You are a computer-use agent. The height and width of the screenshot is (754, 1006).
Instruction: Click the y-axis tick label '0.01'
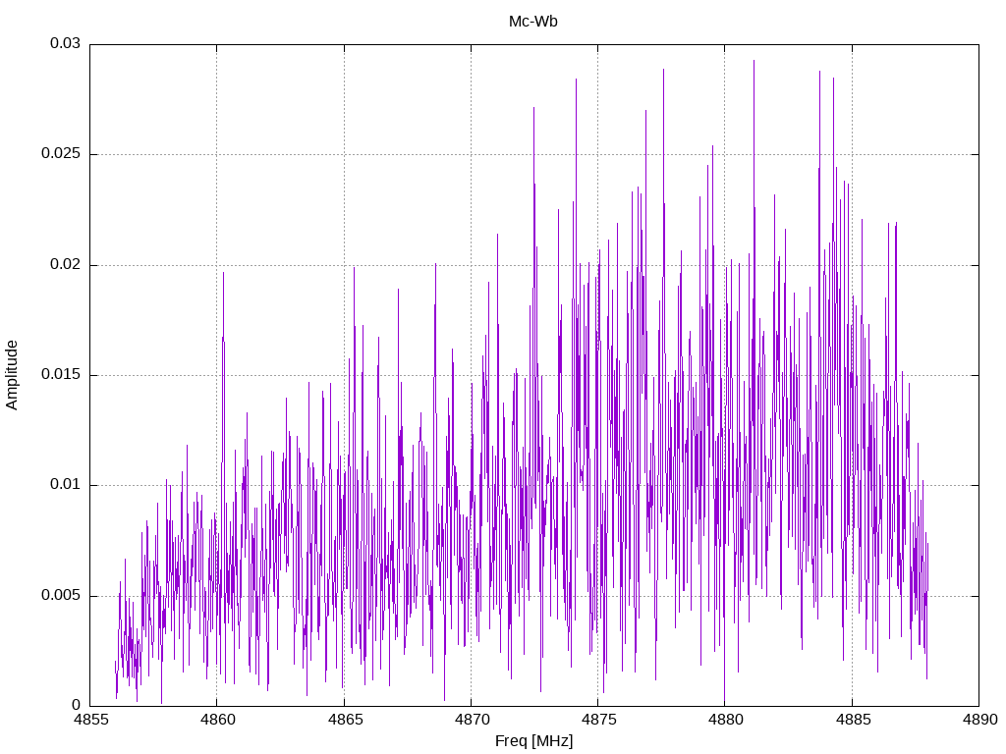pos(65,485)
